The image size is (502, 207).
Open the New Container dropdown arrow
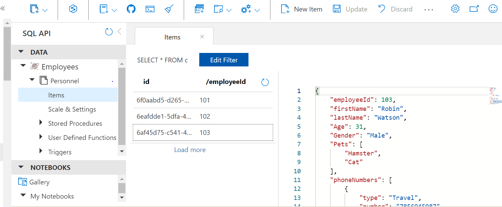tap(45, 10)
